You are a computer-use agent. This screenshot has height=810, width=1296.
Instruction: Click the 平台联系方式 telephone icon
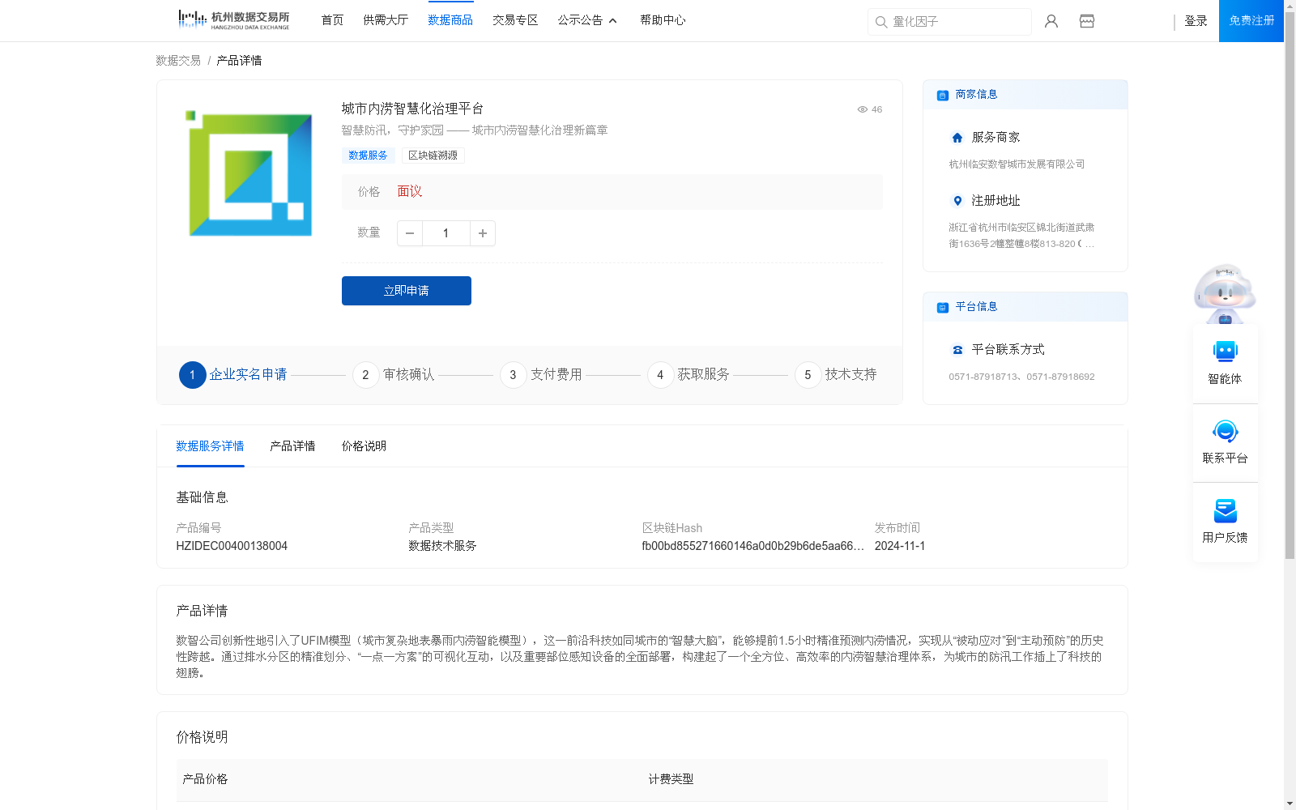(x=957, y=350)
